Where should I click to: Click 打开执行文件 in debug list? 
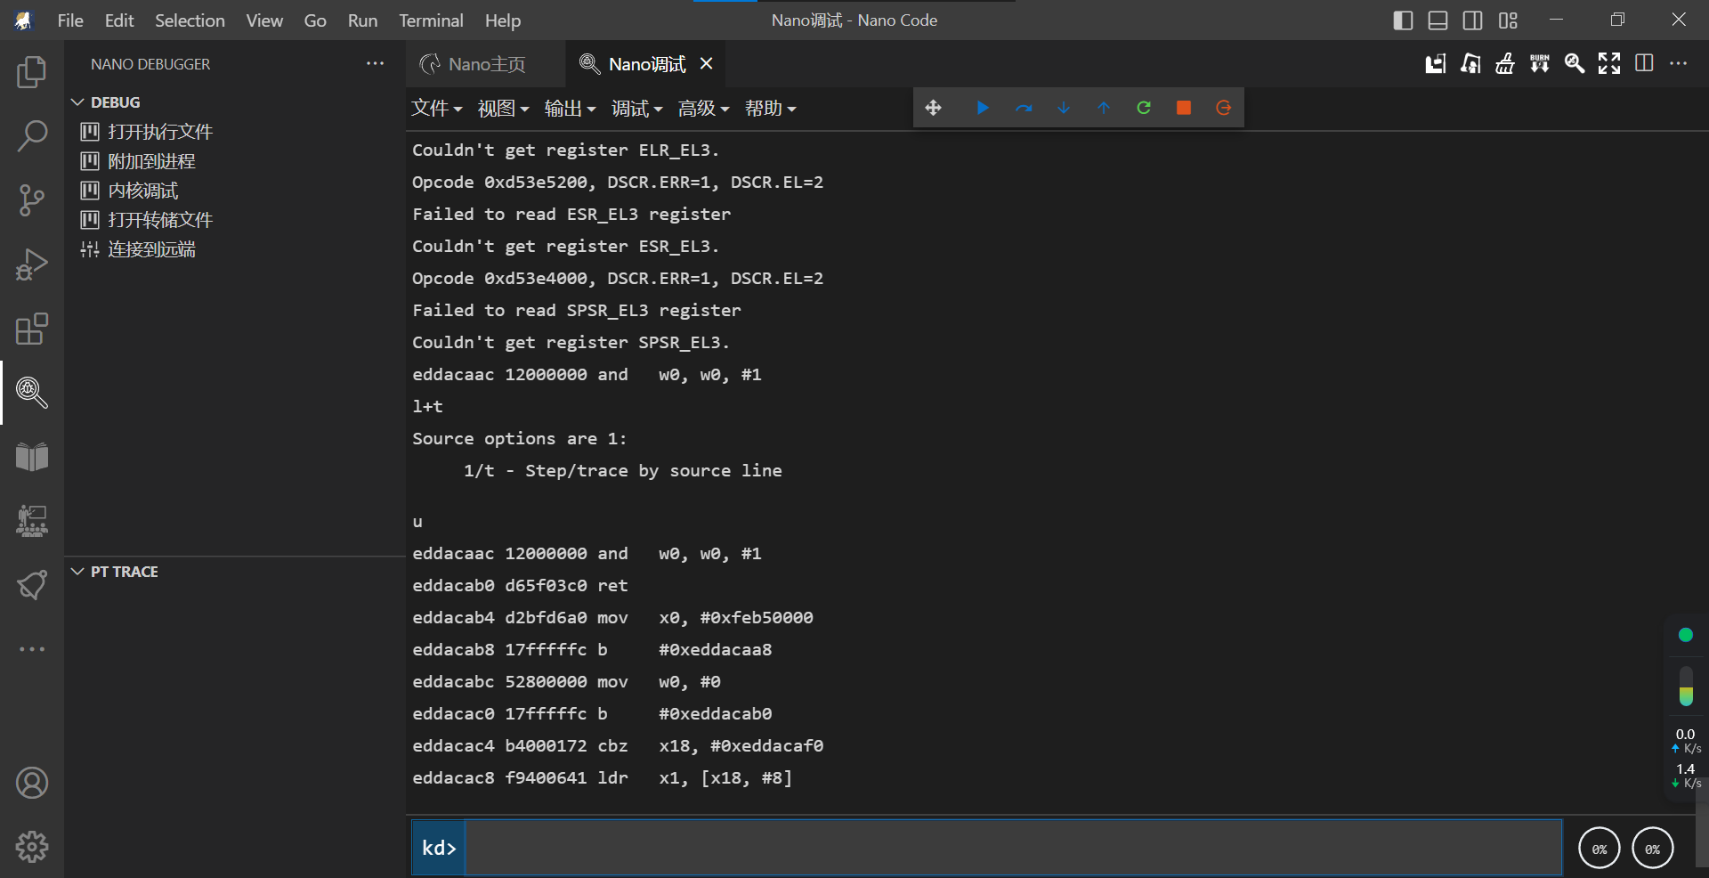(x=160, y=132)
